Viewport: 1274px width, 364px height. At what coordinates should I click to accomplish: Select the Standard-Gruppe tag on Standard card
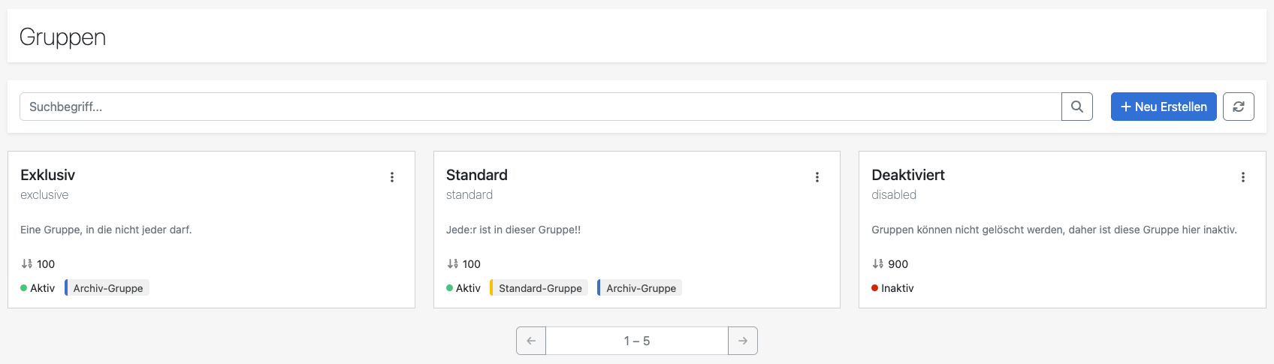[539, 288]
